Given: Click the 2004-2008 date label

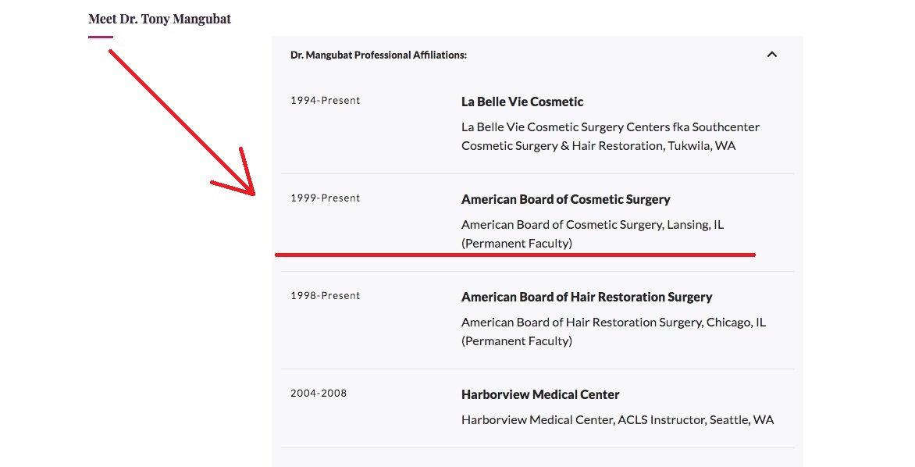Looking at the screenshot, I should [x=319, y=393].
